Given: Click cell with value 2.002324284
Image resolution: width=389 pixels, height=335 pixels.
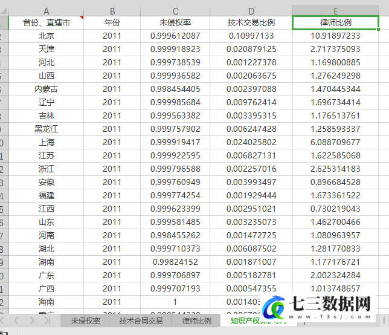Looking at the screenshot, I should click(335, 275).
